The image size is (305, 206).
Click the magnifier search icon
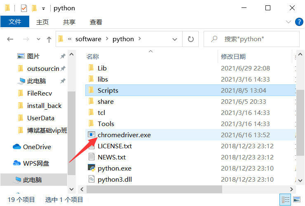point(214,39)
